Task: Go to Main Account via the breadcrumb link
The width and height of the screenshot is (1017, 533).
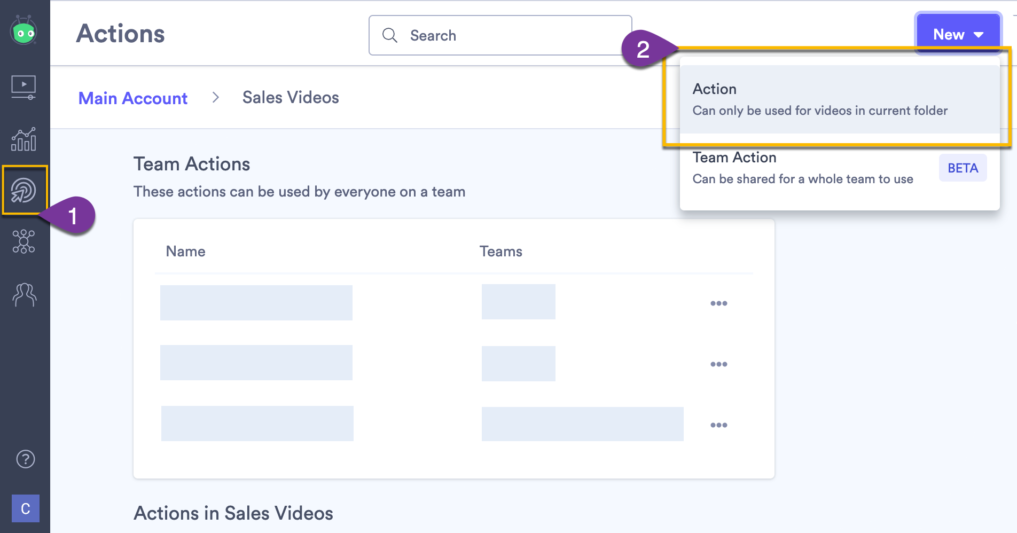Action: pyautogui.click(x=132, y=98)
